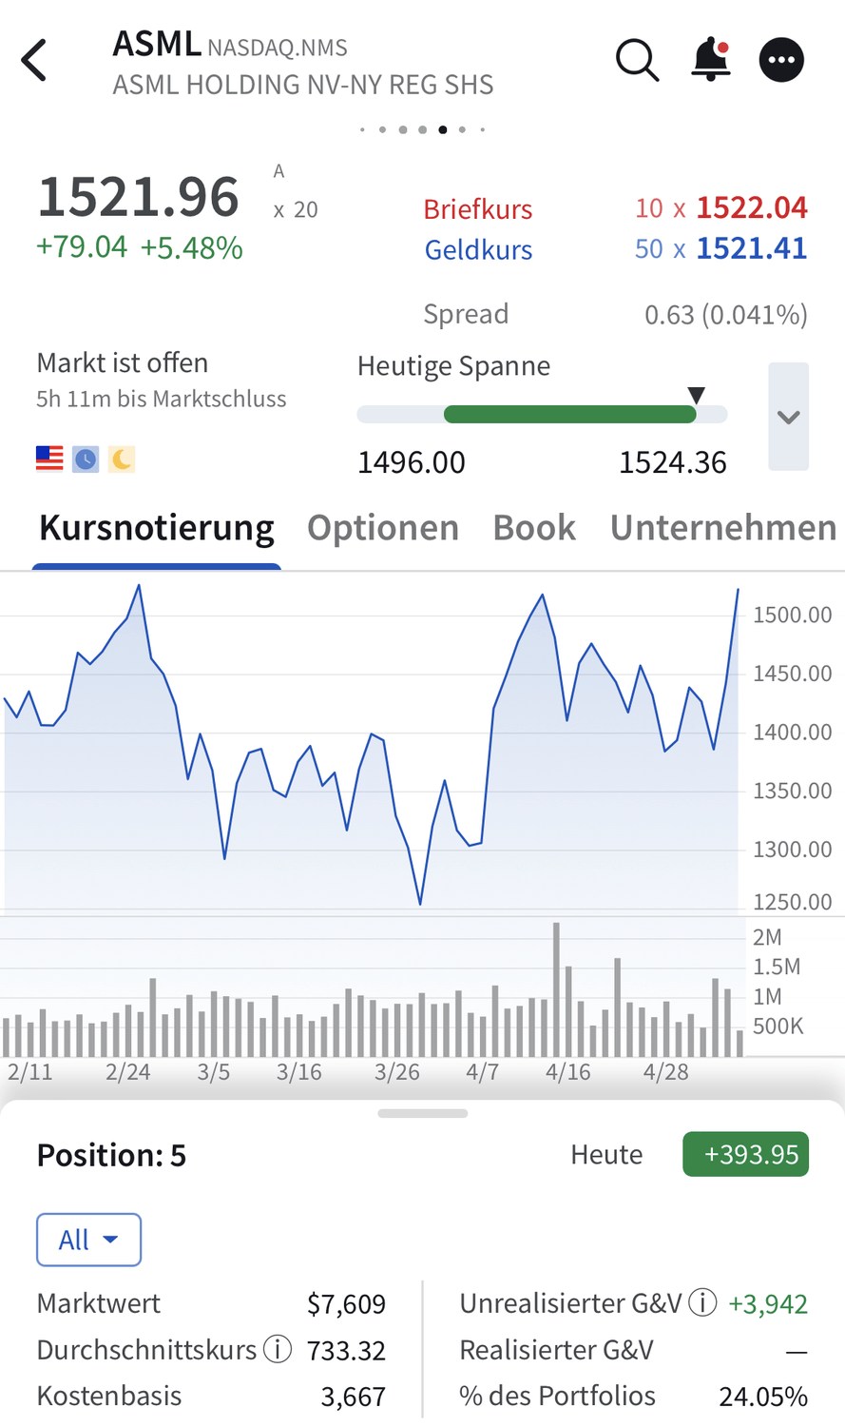Tap the US flag icon
The width and height of the screenshot is (845, 1427).
49,459
